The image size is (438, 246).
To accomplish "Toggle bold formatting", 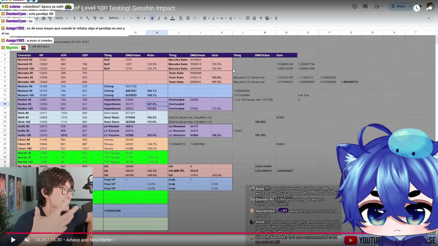I will 152,18.
